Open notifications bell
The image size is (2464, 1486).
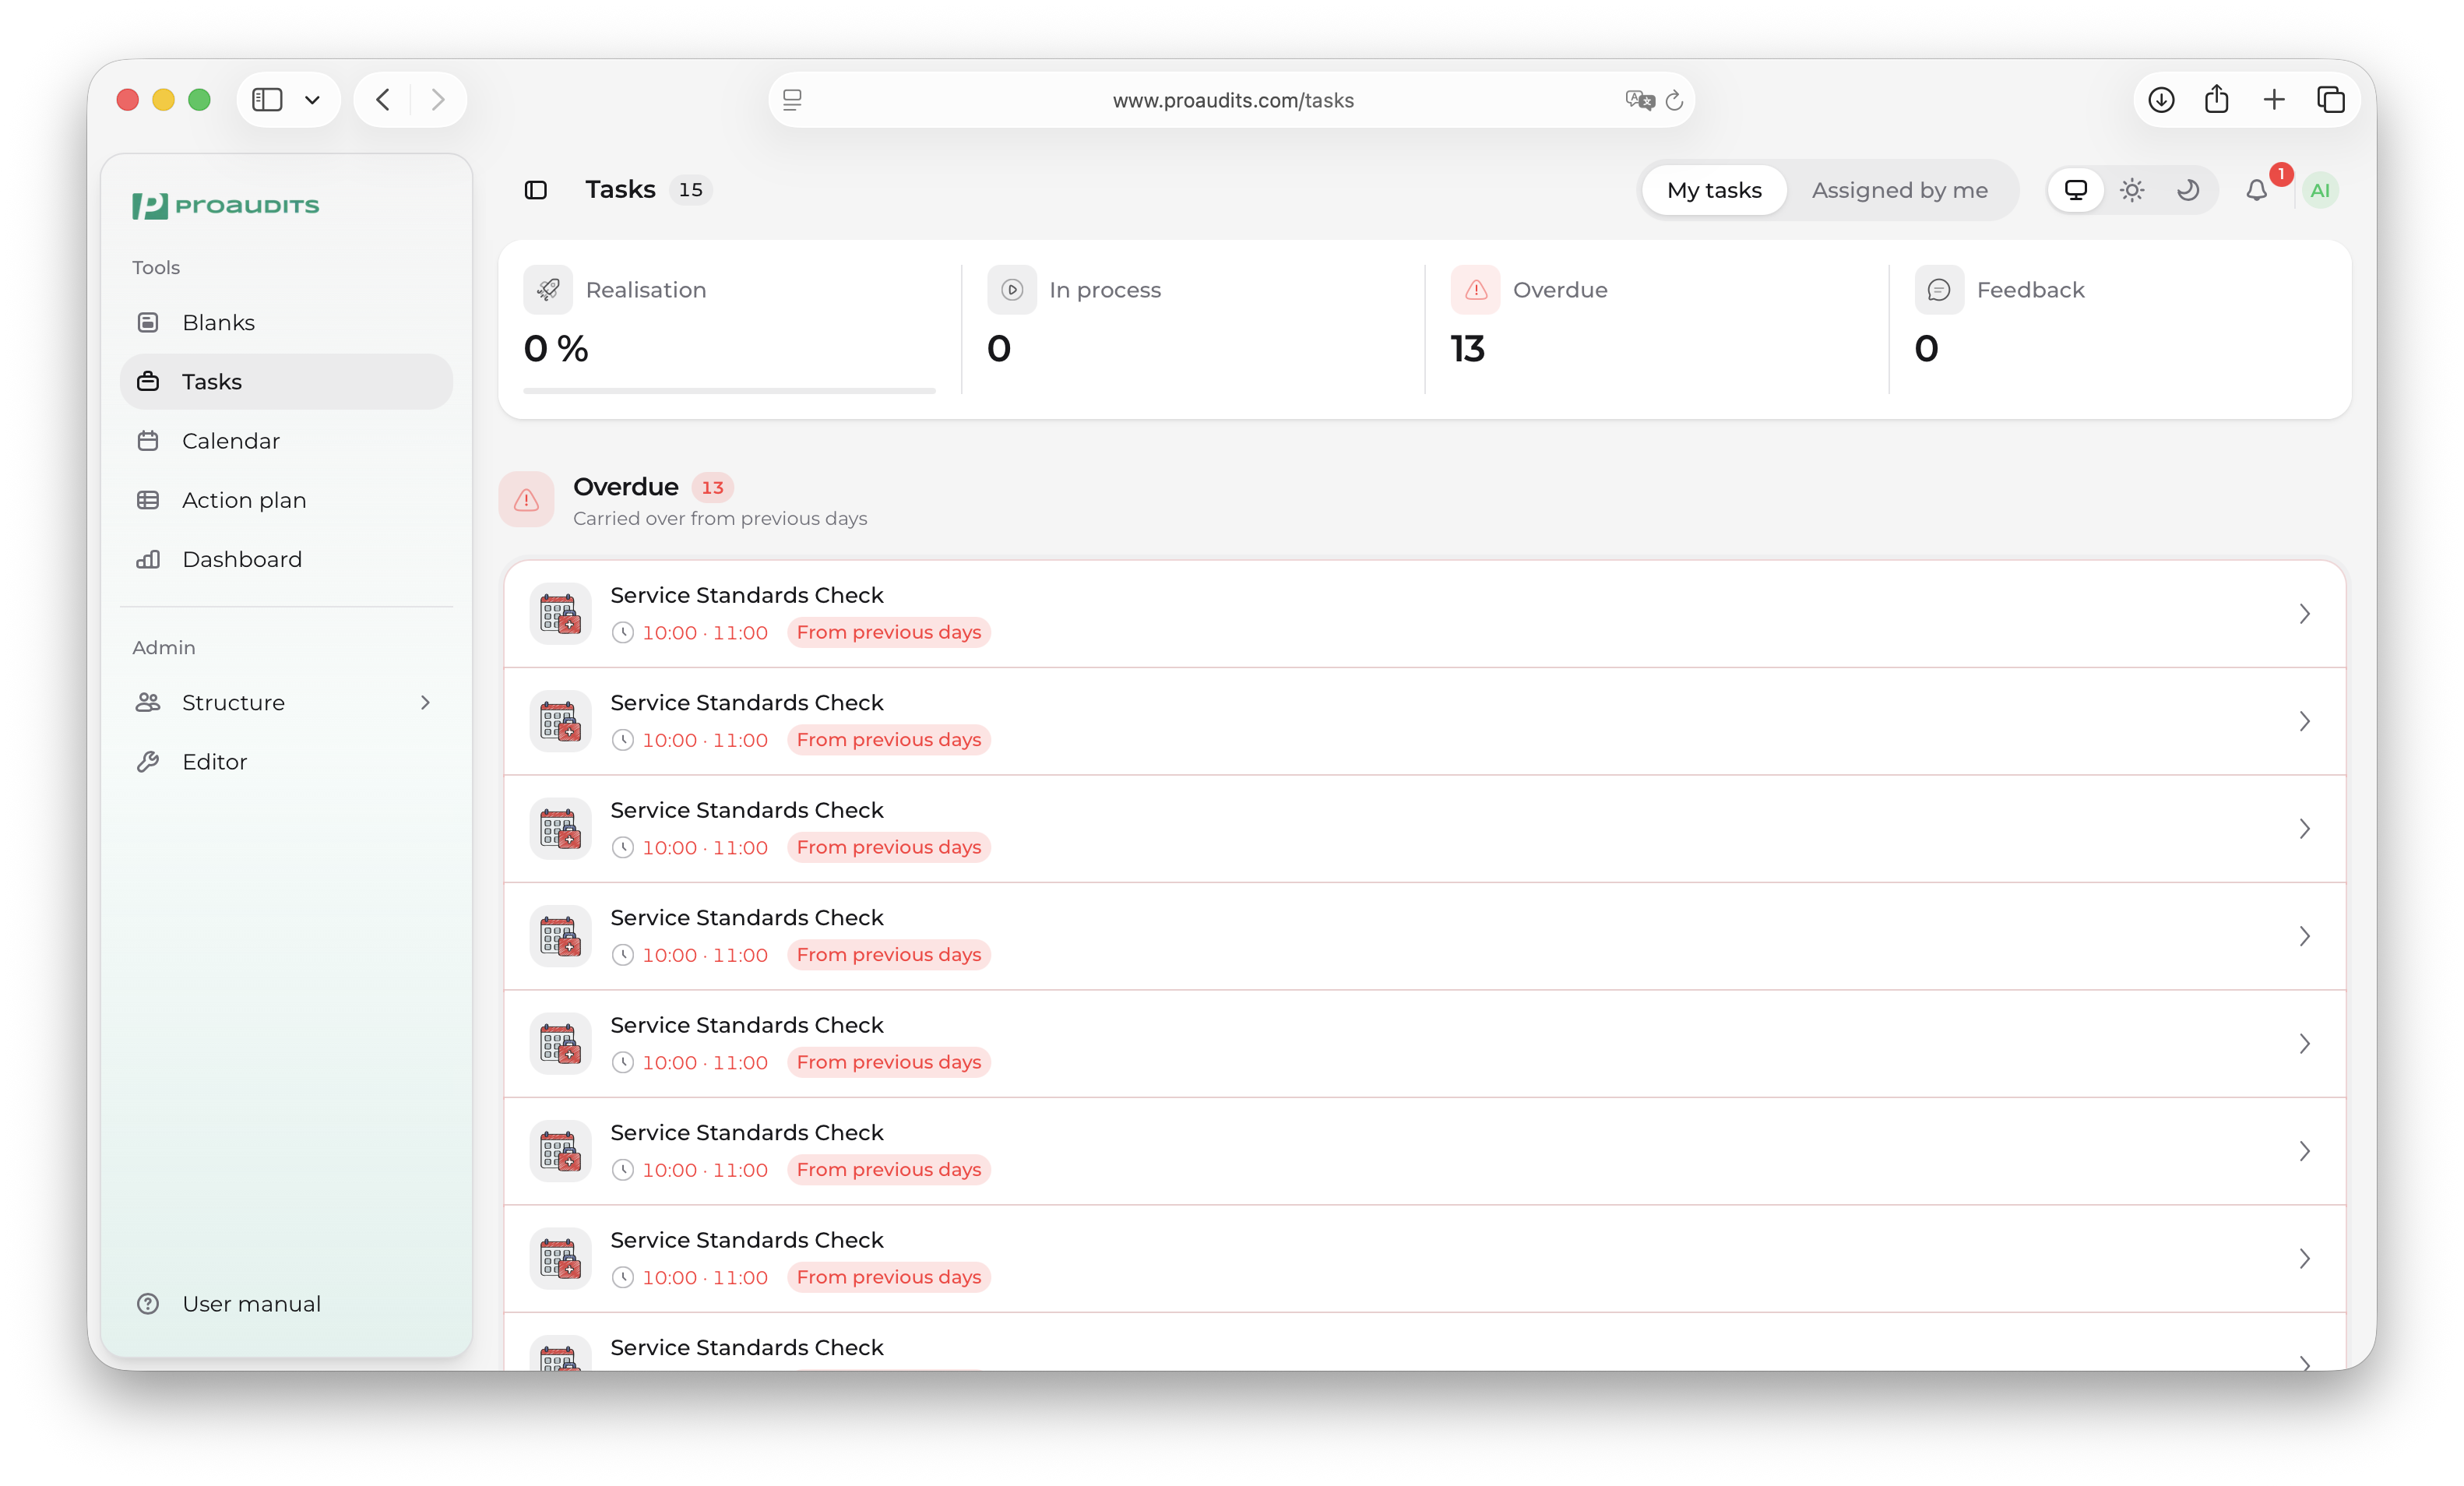pos(2257,190)
